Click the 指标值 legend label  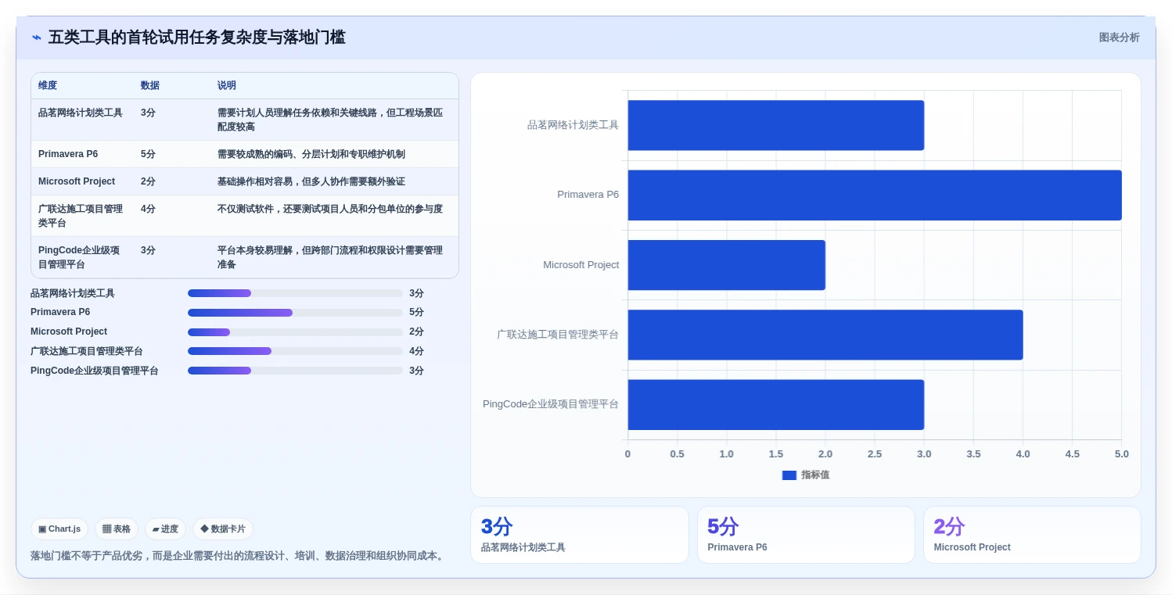click(x=815, y=475)
